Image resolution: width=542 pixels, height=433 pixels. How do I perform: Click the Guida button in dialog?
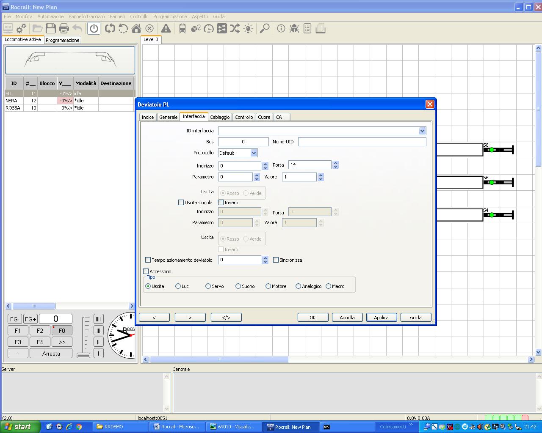click(x=415, y=318)
